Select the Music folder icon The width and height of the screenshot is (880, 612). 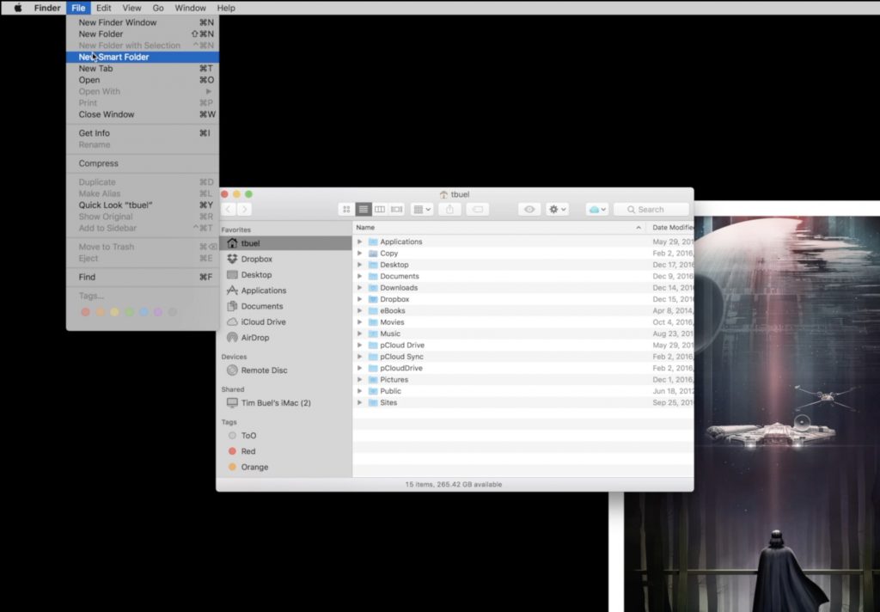point(373,334)
